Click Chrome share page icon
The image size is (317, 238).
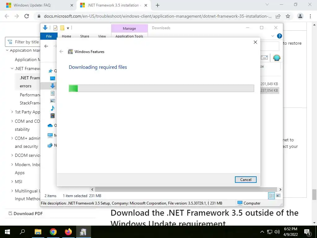[278, 16]
